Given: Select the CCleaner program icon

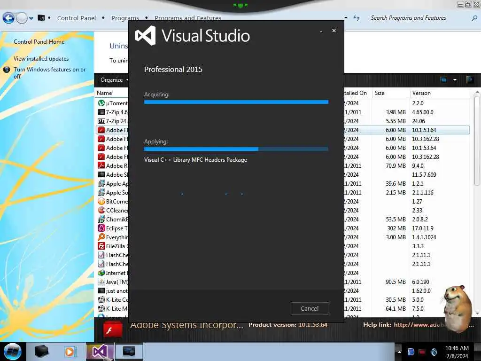Looking at the screenshot, I should pyautogui.click(x=101, y=210).
